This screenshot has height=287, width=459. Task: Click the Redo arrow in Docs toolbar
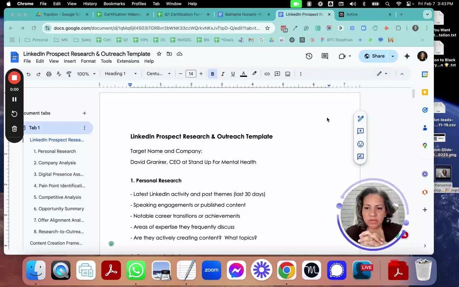(38, 74)
